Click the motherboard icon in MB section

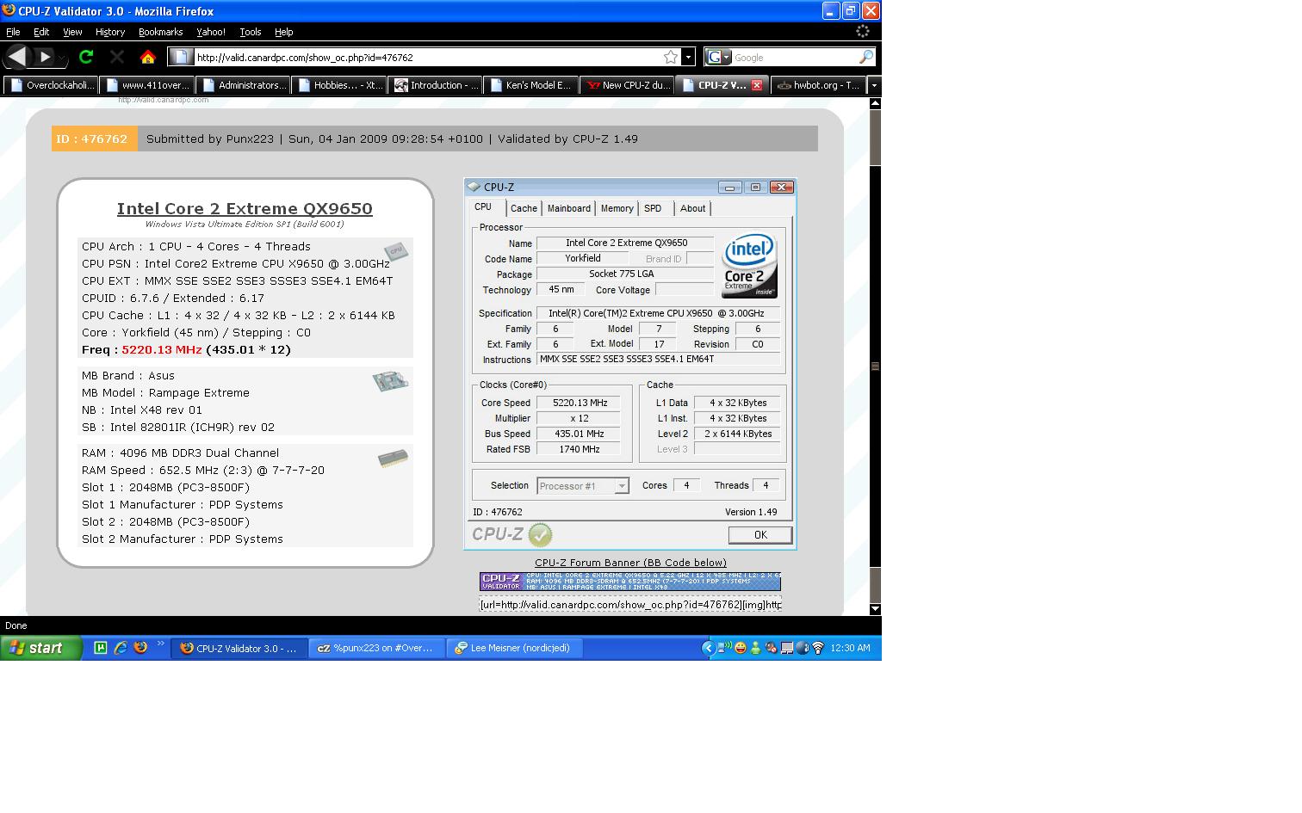pyautogui.click(x=390, y=381)
